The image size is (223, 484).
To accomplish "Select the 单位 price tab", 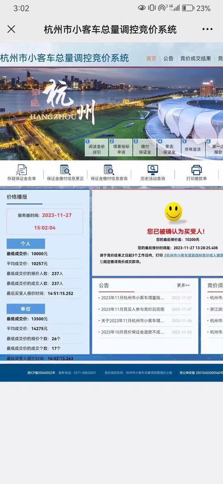I will tap(26, 309).
